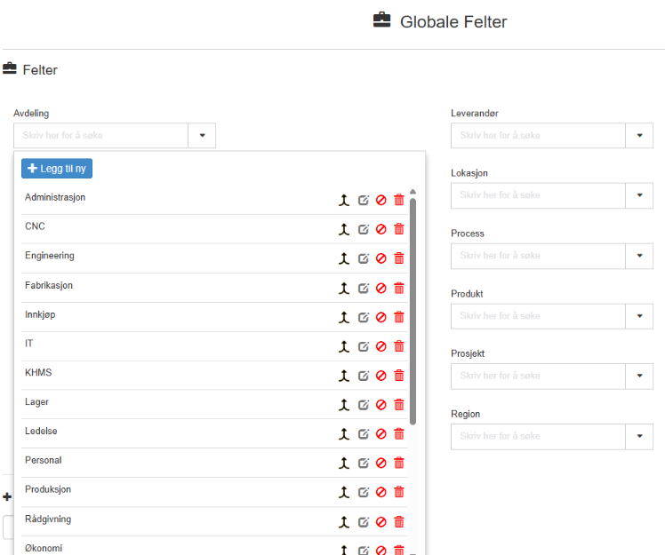Edit the Rådgivning entry
The image size is (665, 555).
[364, 522]
